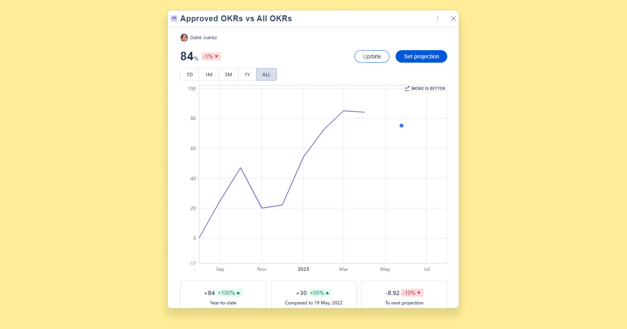
Task: Expand the -10% to-next-projection dropdown
Action: click(x=412, y=293)
